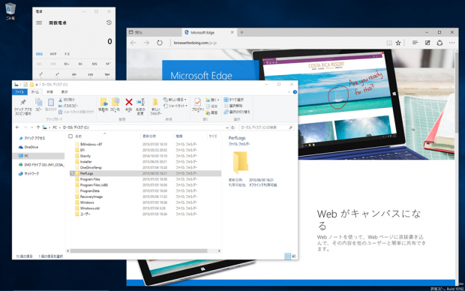Open Copy to dropdown in ribbon

(x=115, y=105)
